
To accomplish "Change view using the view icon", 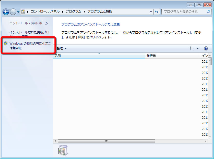I will [192, 48].
